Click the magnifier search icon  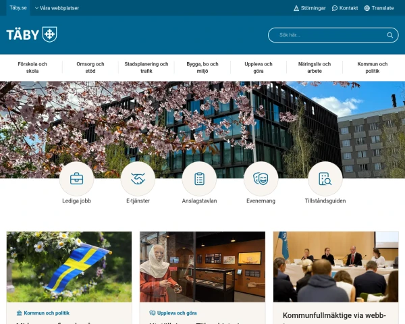pos(390,35)
